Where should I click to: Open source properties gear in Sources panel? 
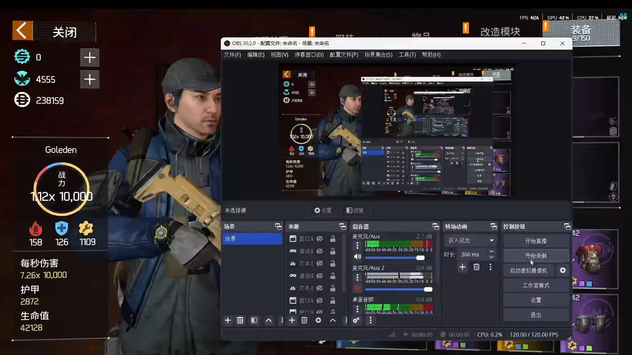(318, 320)
